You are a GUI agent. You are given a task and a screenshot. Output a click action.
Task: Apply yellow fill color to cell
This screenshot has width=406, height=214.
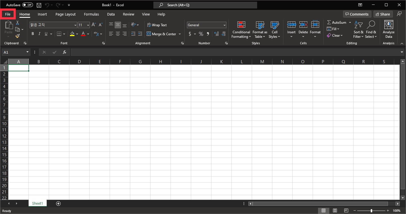[72, 34]
